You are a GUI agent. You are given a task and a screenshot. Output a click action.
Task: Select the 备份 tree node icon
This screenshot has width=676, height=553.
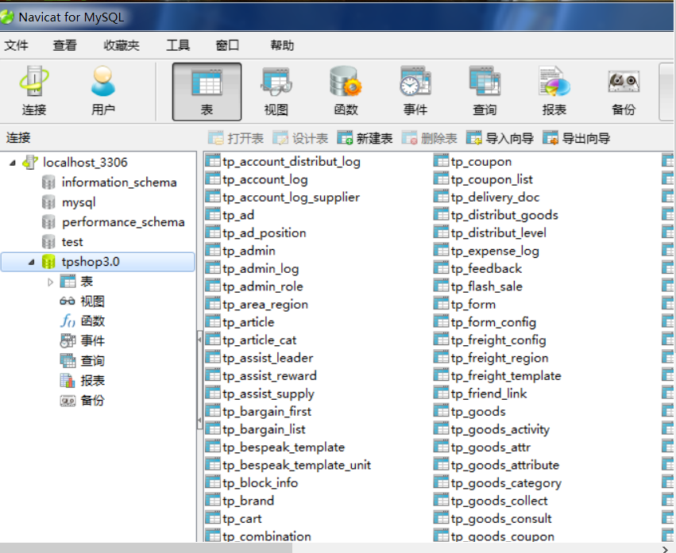click(x=68, y=401)
